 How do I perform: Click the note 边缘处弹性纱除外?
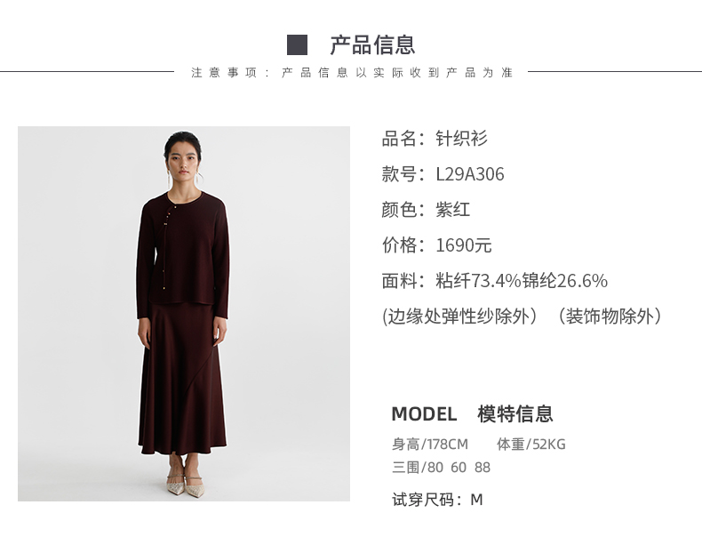click(x=459, y=317)
